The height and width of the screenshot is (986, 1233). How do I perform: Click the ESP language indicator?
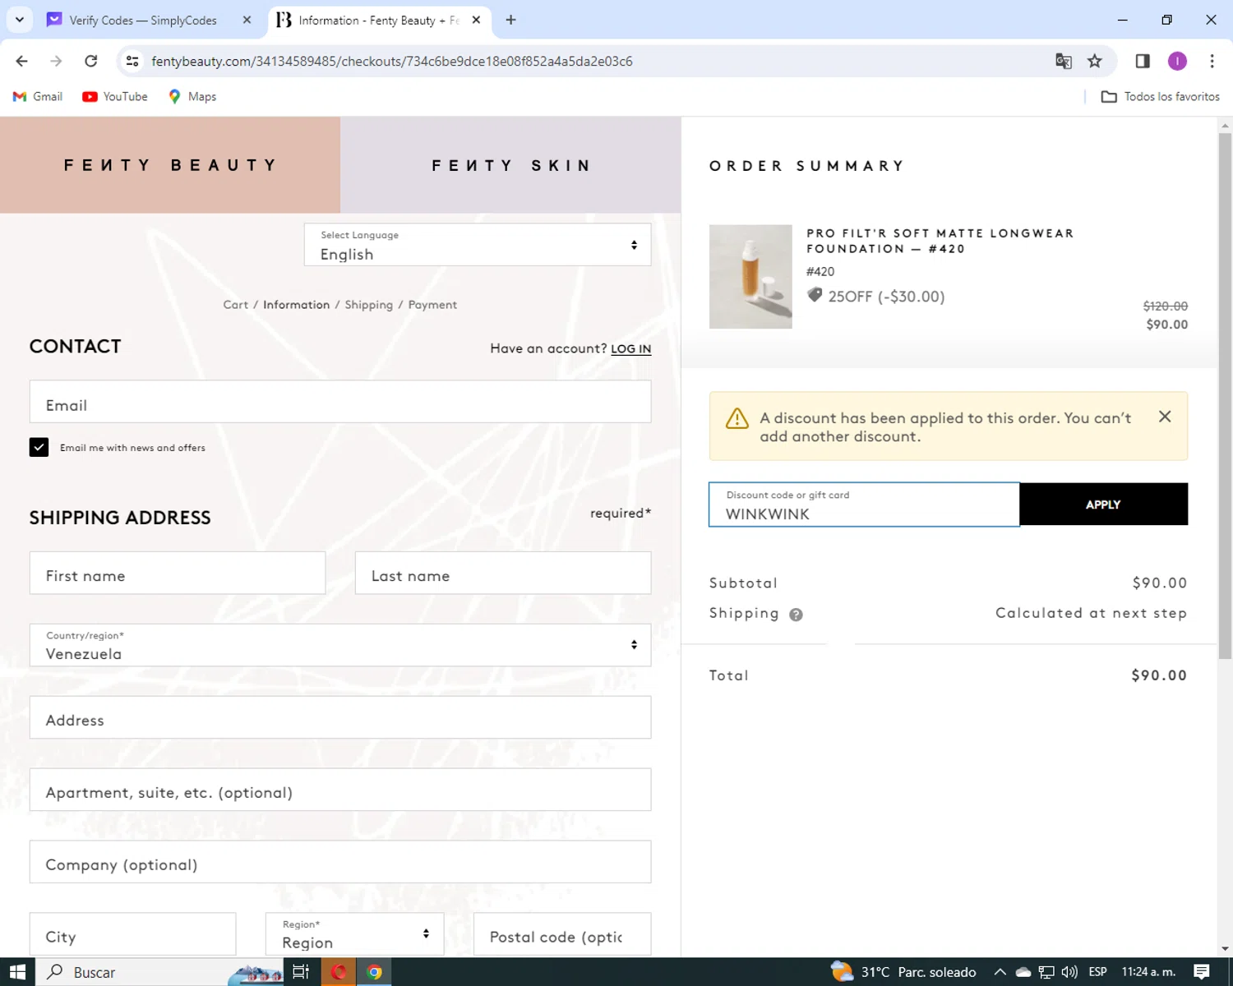(1097, 972)
